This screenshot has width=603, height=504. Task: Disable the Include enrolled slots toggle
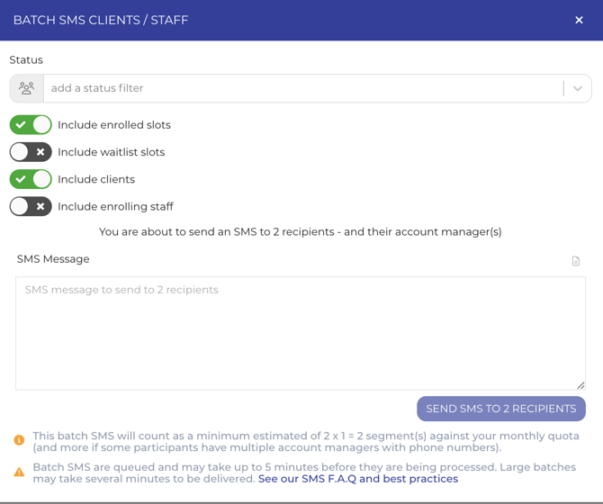pyautogui.click(x=31, y=124)
